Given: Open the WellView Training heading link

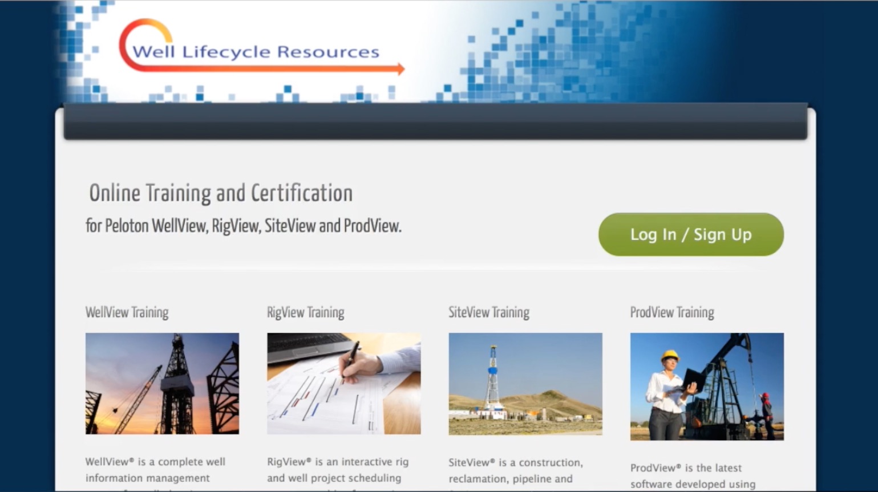Looking at the screenshot, I should (127, 312).
